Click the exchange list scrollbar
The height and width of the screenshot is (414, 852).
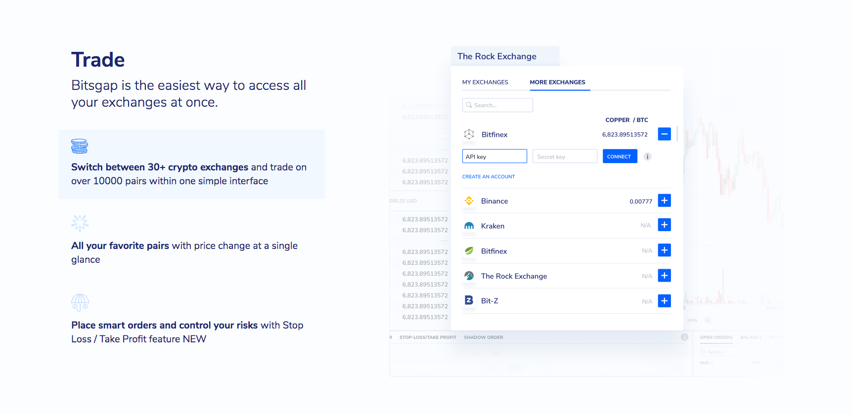click(677, 133)
